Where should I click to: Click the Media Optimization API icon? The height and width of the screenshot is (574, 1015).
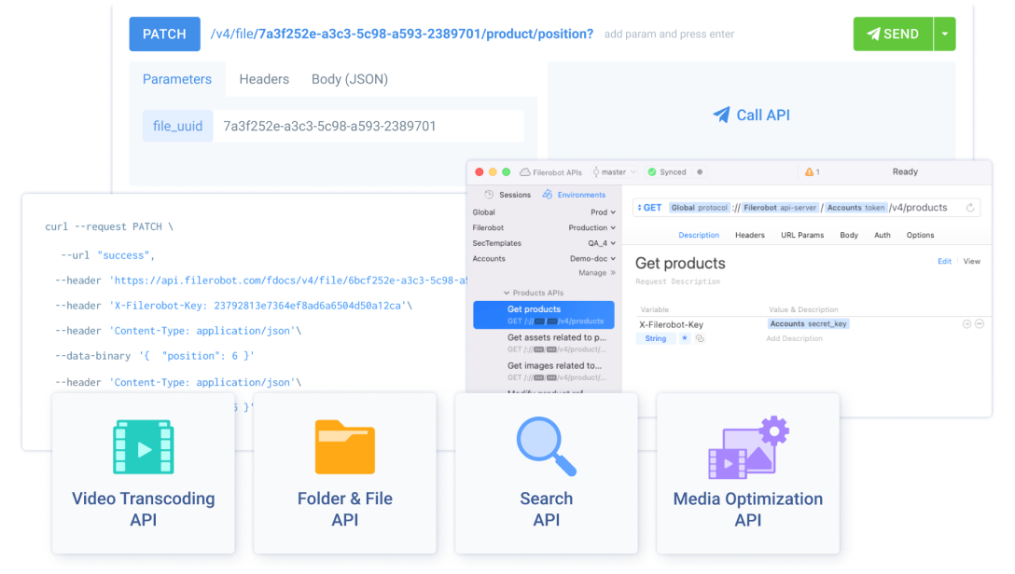748,447
